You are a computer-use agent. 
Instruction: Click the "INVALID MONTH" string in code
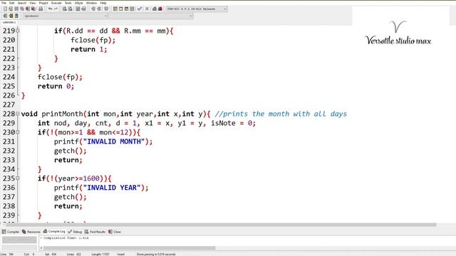pos(114,142)
